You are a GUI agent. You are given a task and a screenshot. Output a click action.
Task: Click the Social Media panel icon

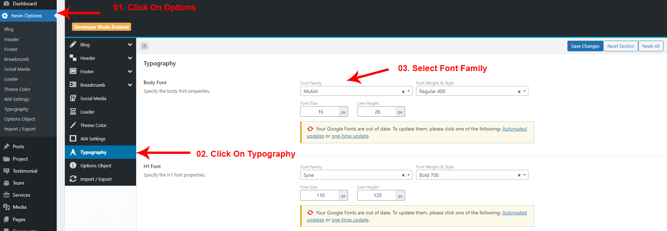coord(73,98)
